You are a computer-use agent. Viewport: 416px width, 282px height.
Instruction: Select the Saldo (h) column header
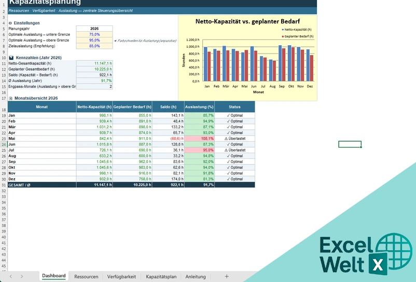pos(168,107)
